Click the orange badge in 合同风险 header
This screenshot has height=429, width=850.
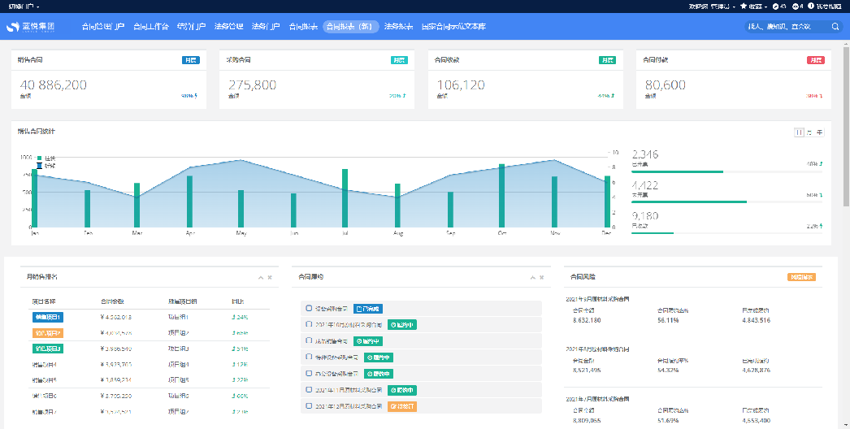tap(801, 277)
